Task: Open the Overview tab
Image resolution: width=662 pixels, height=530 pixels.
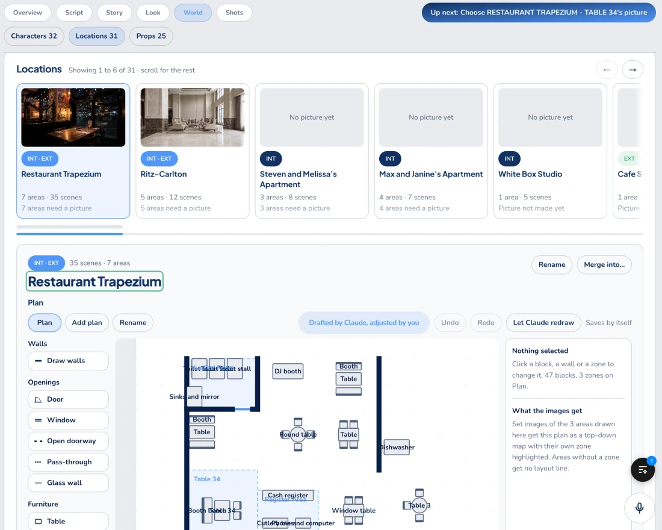Action: [28, 13]
